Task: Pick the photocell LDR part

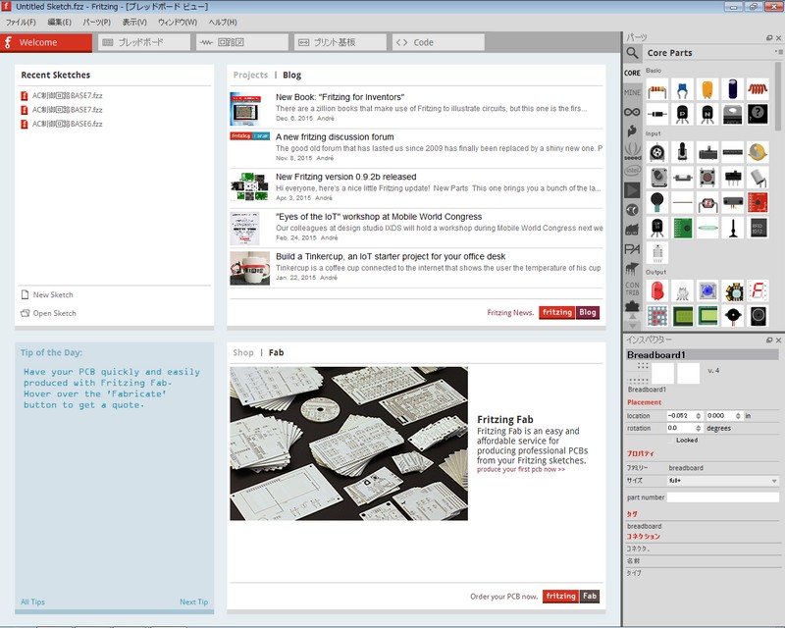Action: coord(707,203)
